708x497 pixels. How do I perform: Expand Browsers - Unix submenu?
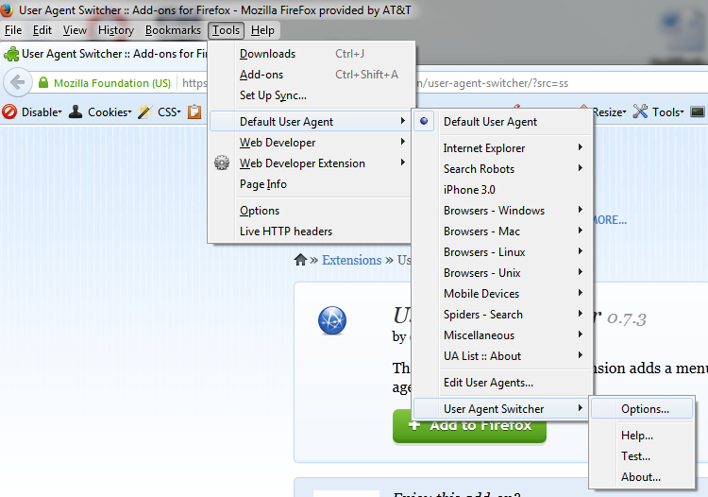[502, 272]
